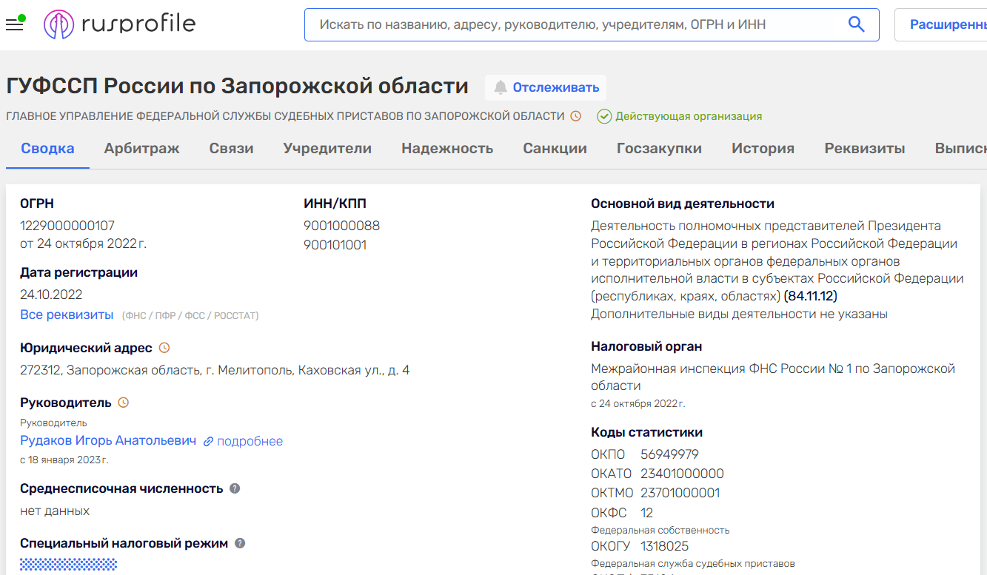Viewport: 987px width, 575px height.
Task: Click the magnifier search icon
Action: click(856, 24)
